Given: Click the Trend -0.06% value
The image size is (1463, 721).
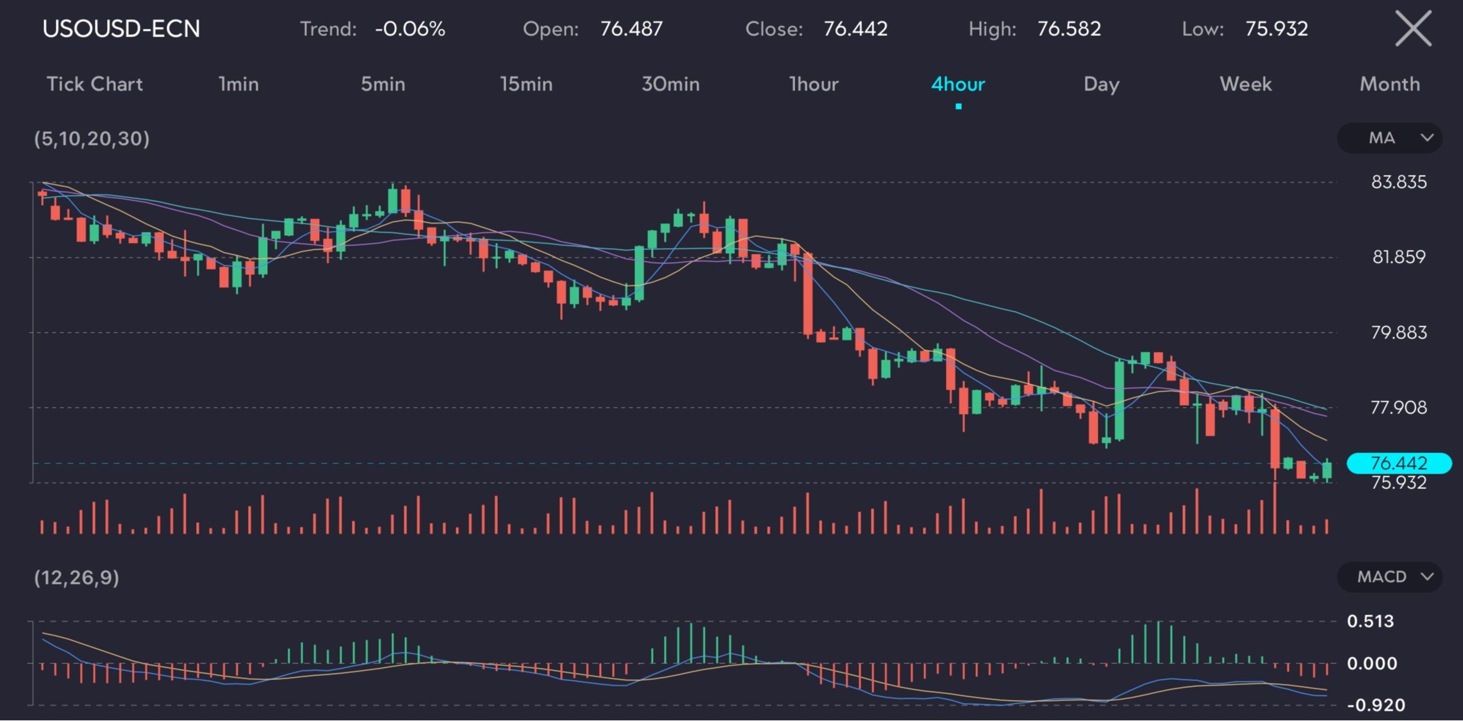Looking at the screenshot, I should tap(410, 29).
